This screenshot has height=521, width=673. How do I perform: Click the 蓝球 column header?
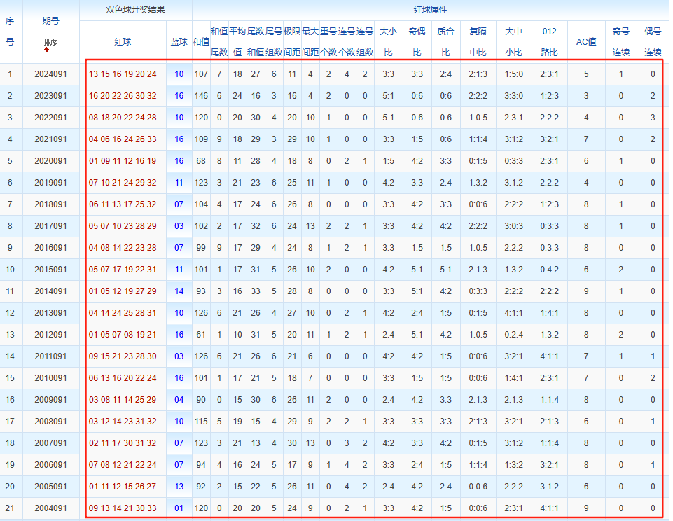tap(179, 41)
